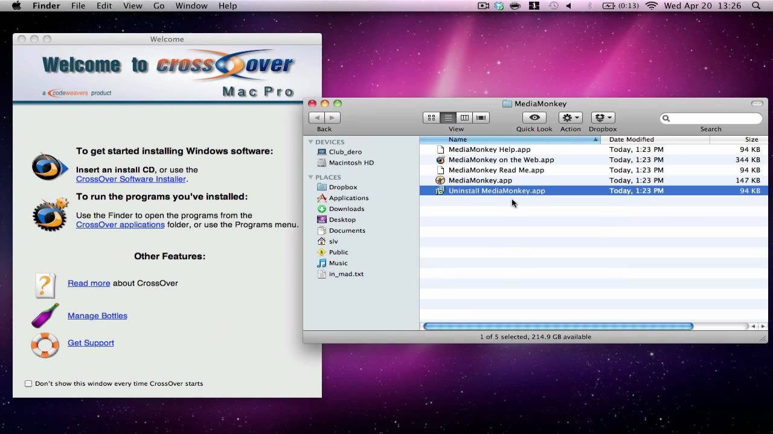Screen dimensions: 773x434
Task: Open the Help menu
Action: (x=228, y=5)
